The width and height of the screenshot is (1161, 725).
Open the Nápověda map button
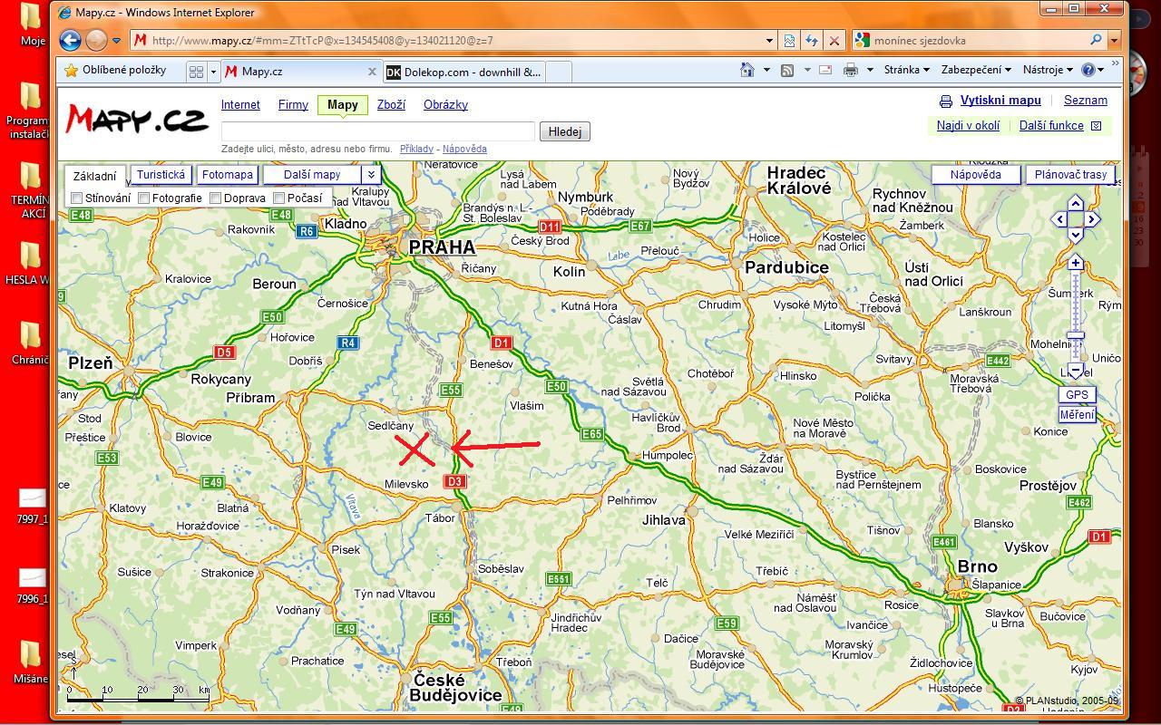pos(975,174)
